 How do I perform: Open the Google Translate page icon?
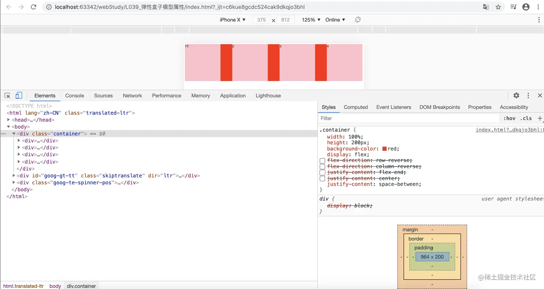click(x=486, y=7)
